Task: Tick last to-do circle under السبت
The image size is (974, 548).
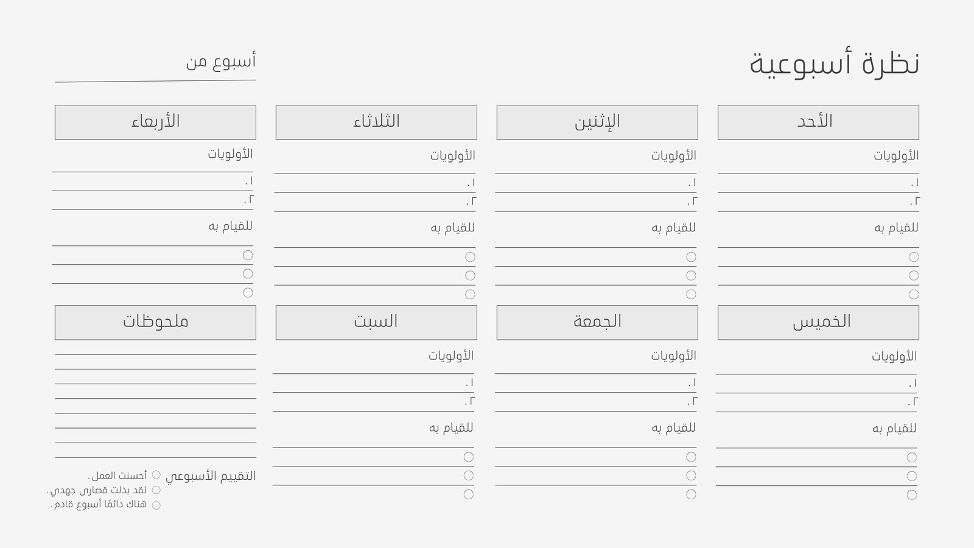Action: coord(468,494)
